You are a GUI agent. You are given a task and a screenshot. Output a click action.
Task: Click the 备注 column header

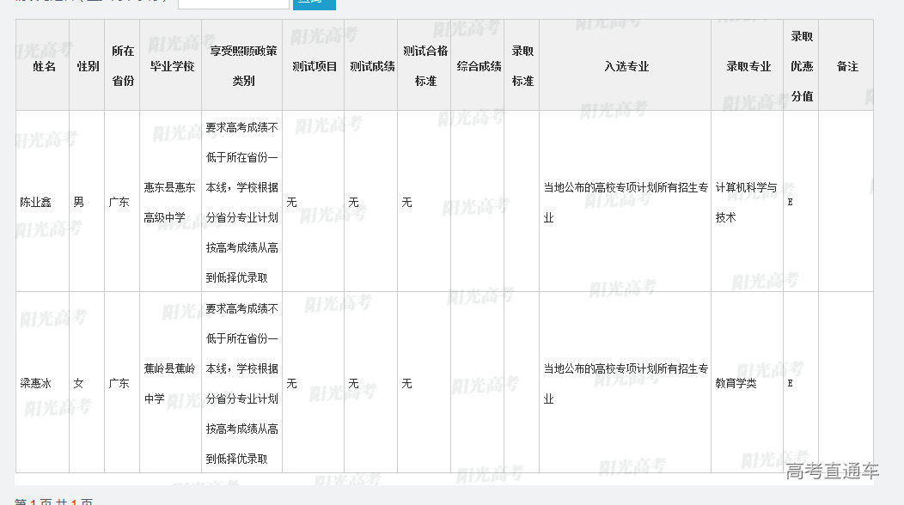(847, 66)
